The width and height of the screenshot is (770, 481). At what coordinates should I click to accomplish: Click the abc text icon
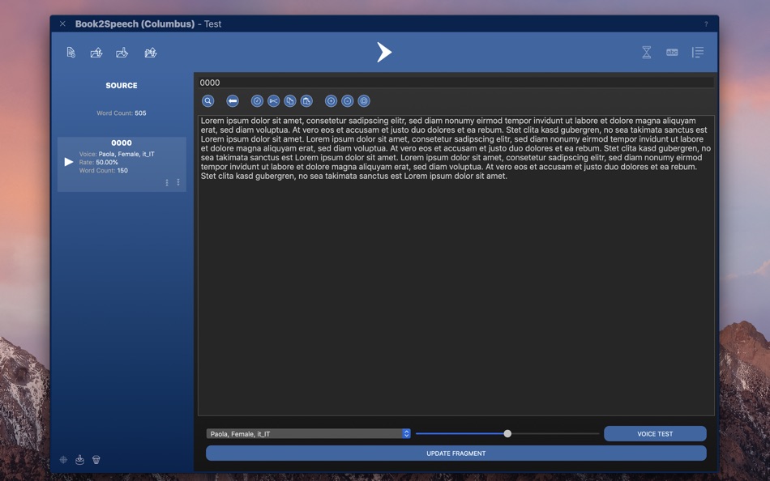672,53
